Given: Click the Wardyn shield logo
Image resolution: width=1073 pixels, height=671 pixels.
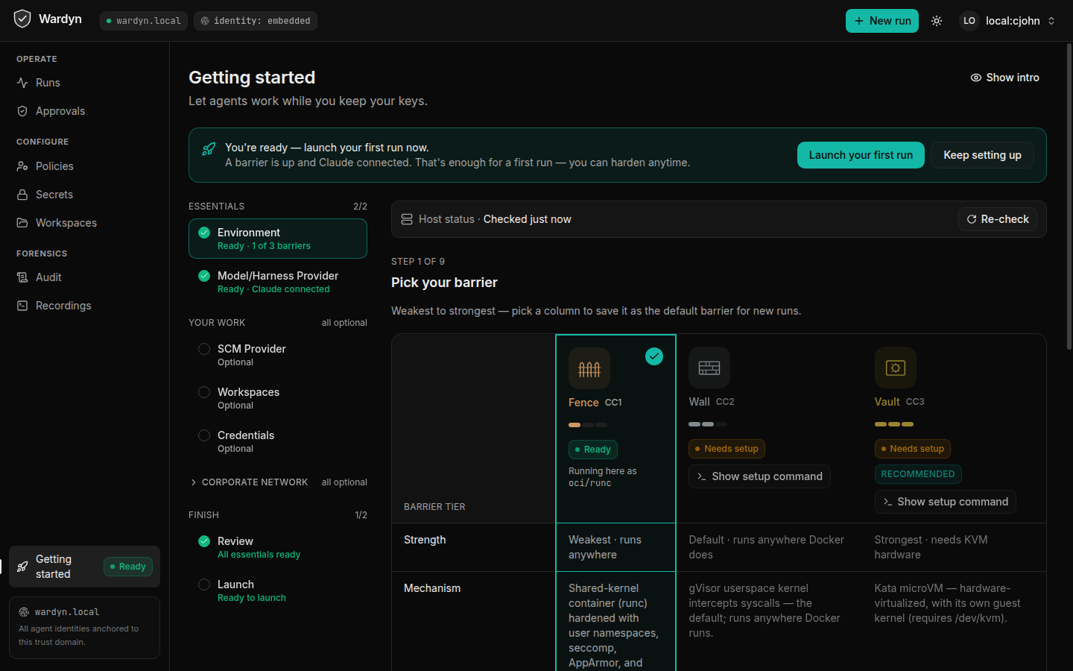Looking at the screenshot, I should coord(22,19).
